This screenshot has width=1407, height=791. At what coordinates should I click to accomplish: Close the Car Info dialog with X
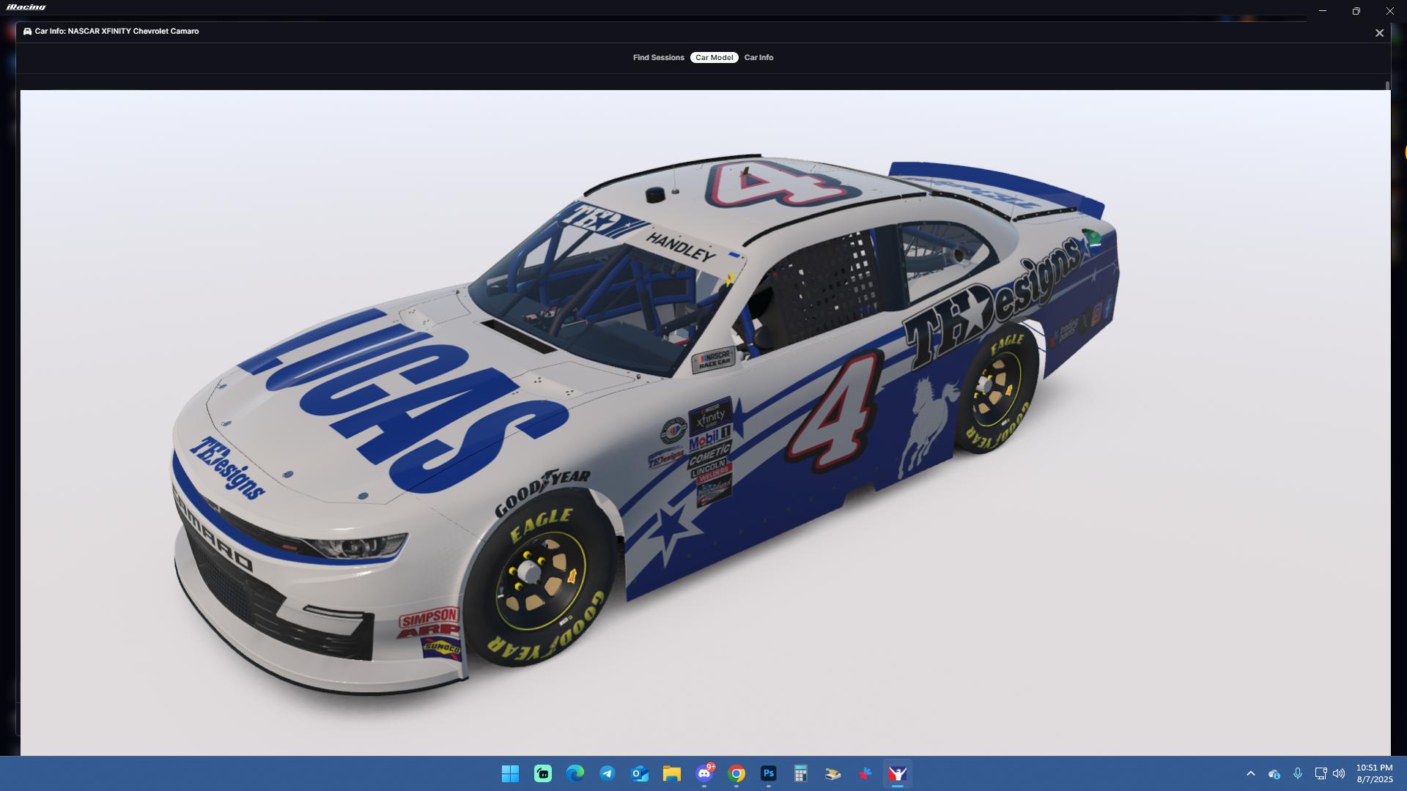[1379, 33]
